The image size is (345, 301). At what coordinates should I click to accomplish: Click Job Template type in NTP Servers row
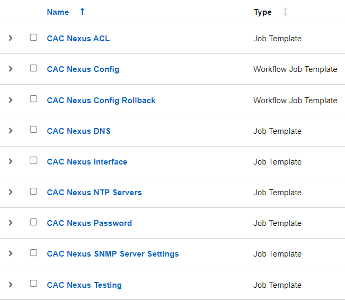point(278,193)
